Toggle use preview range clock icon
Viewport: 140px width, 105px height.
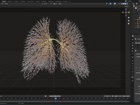tap(113, 96)
